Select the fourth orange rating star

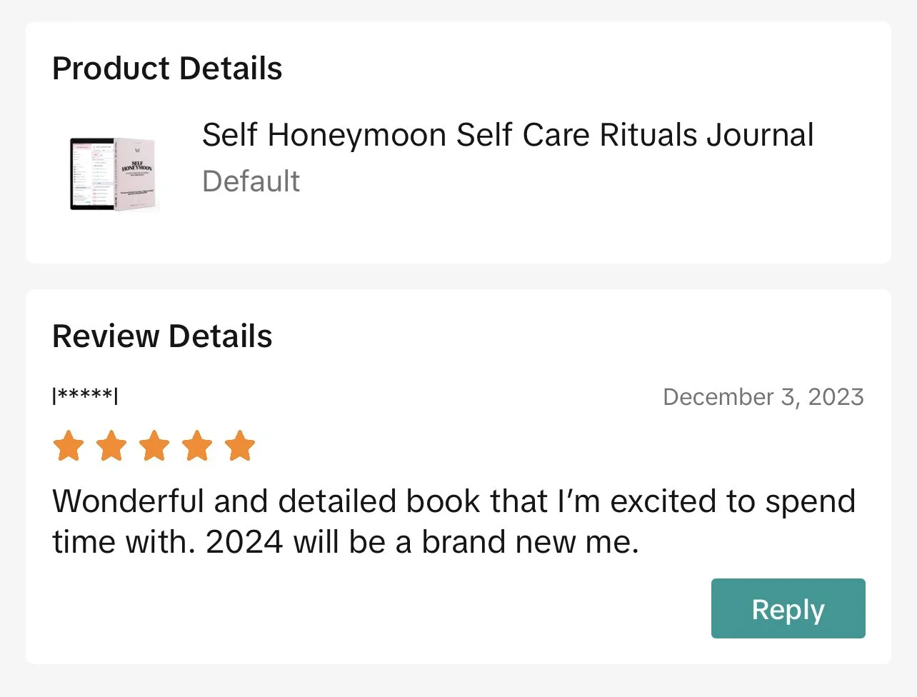click(x=197, y=446)
